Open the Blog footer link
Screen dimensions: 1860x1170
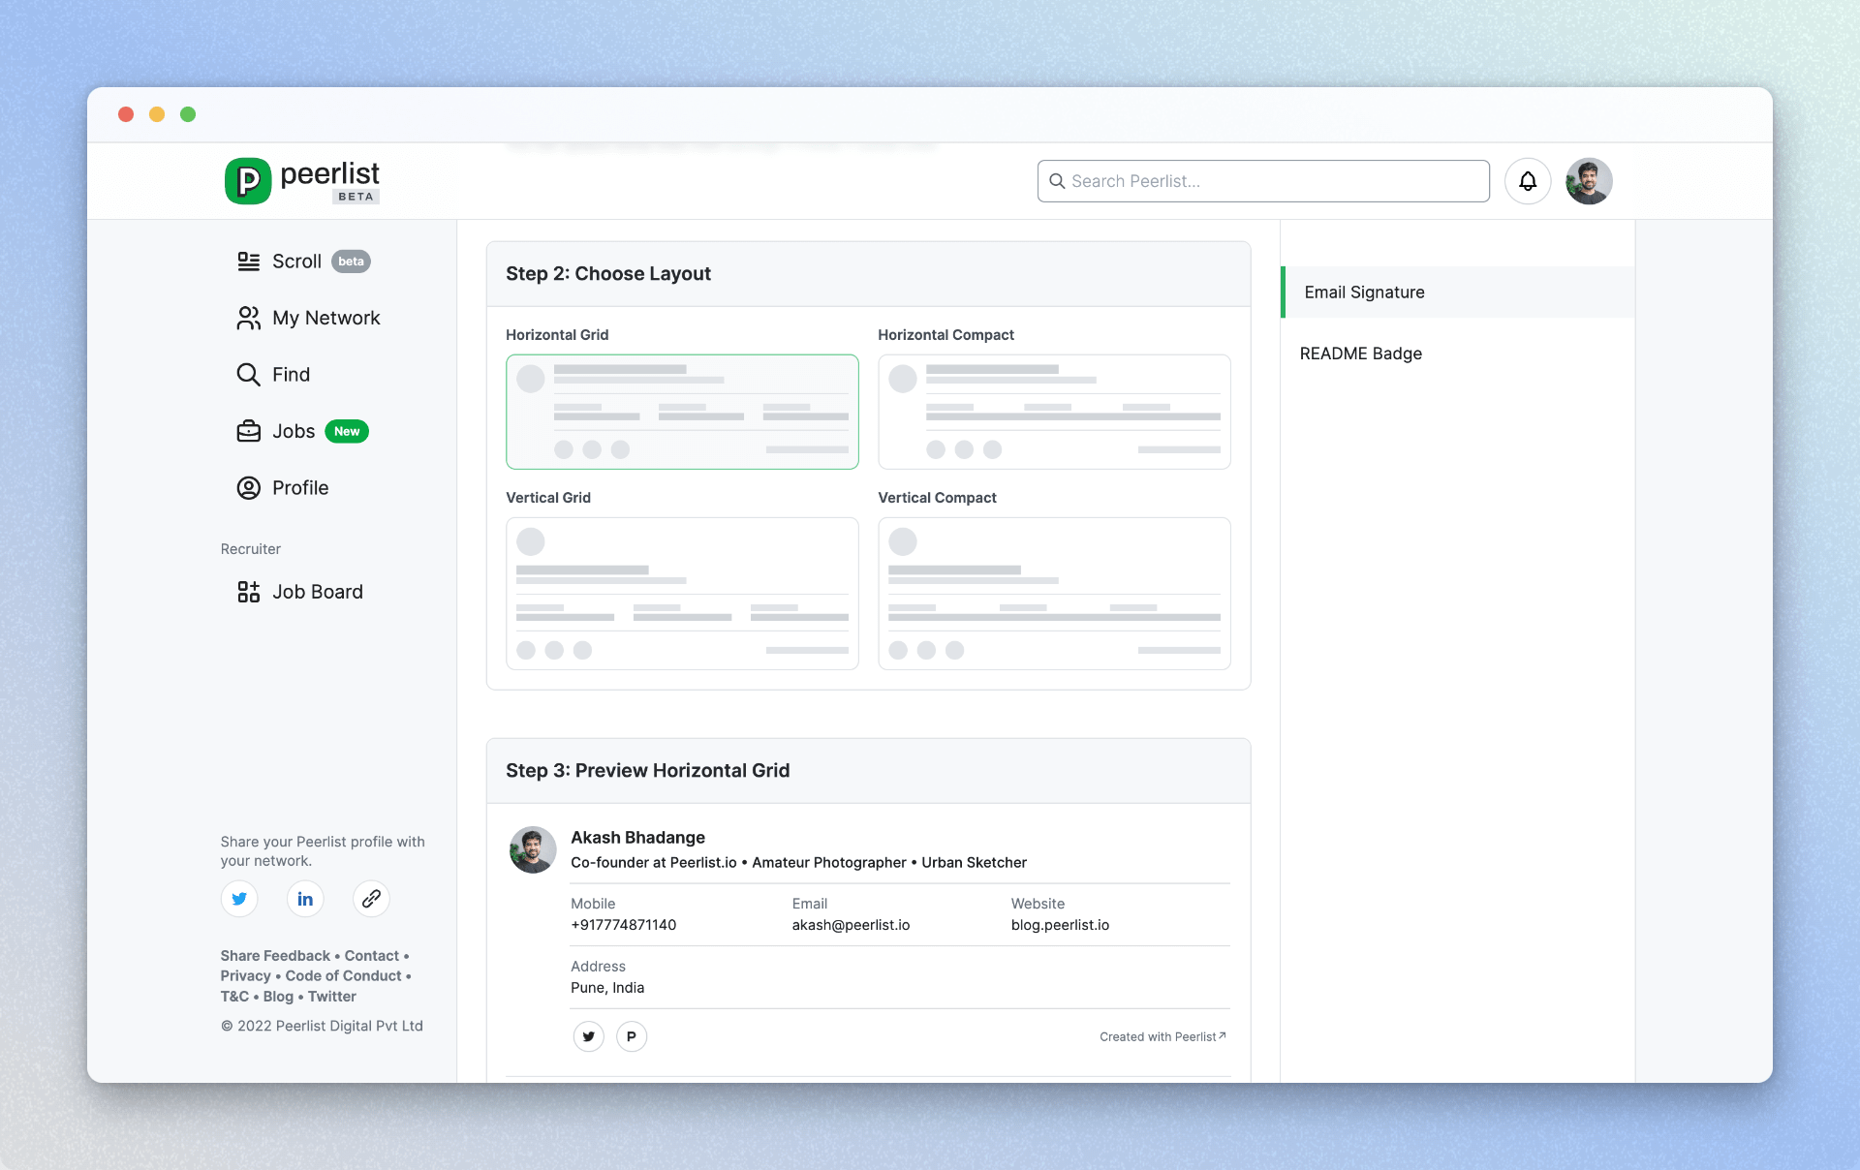click(278, 997)
